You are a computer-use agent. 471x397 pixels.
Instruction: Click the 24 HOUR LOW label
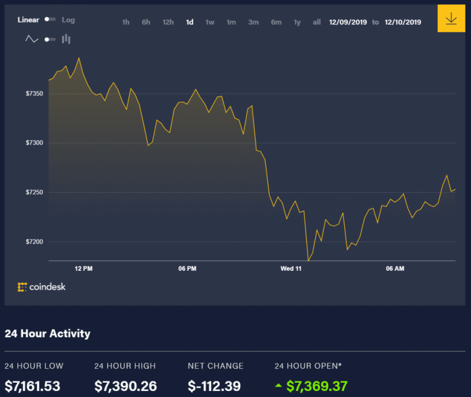pos(34,366)
